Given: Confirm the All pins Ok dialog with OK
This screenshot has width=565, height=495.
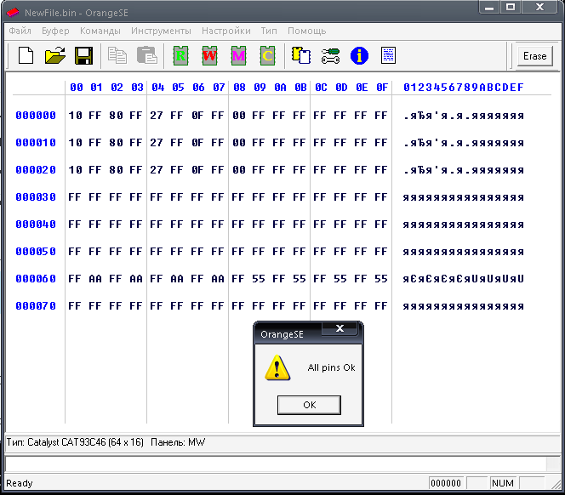Looking at the screenshot, I should tap(309, 405).
